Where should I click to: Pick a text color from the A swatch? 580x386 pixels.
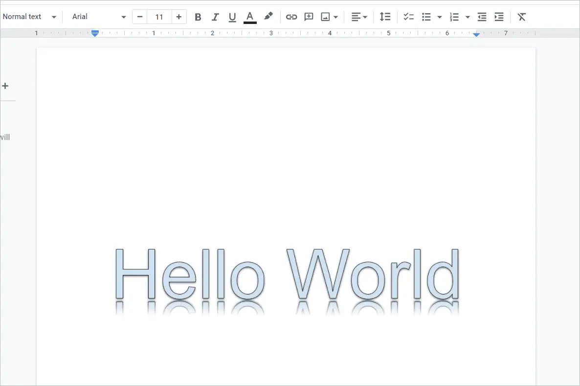250,17
